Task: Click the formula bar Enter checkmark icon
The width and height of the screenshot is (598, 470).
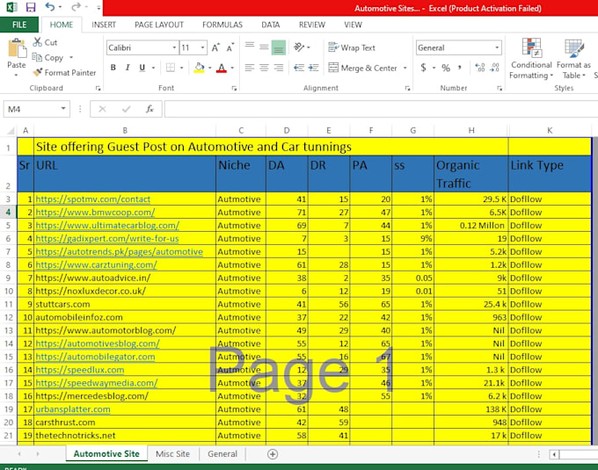Action: tap(126, 109)
